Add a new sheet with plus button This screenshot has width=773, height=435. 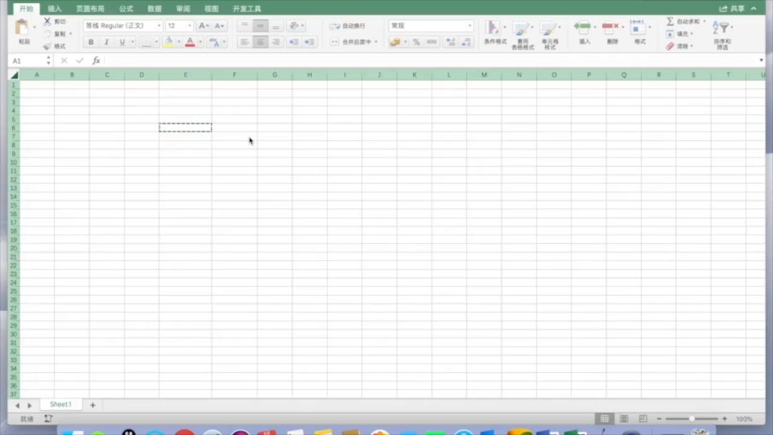92,405
